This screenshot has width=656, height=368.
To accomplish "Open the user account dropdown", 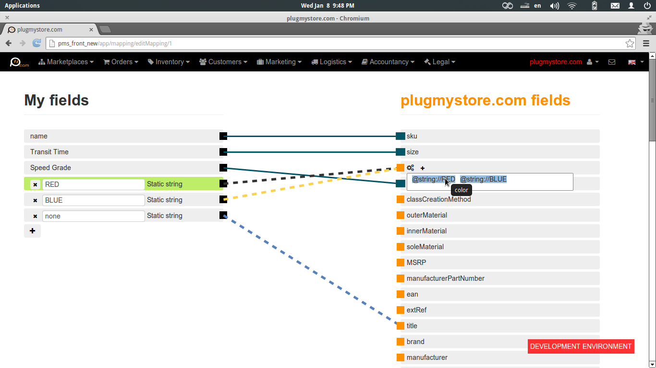I will 593,62.
